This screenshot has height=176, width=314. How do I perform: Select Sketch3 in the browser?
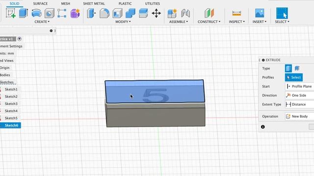(11, 104)
